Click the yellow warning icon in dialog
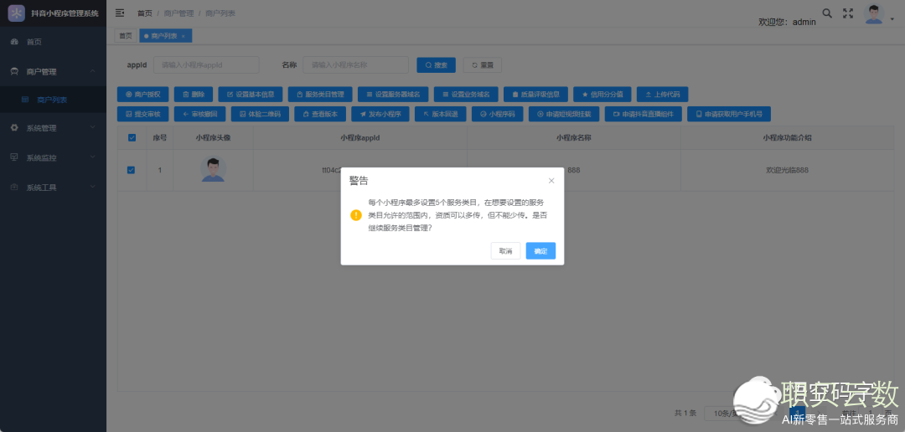This screenshot has height=432, width=905. click(x=356, y=215)
